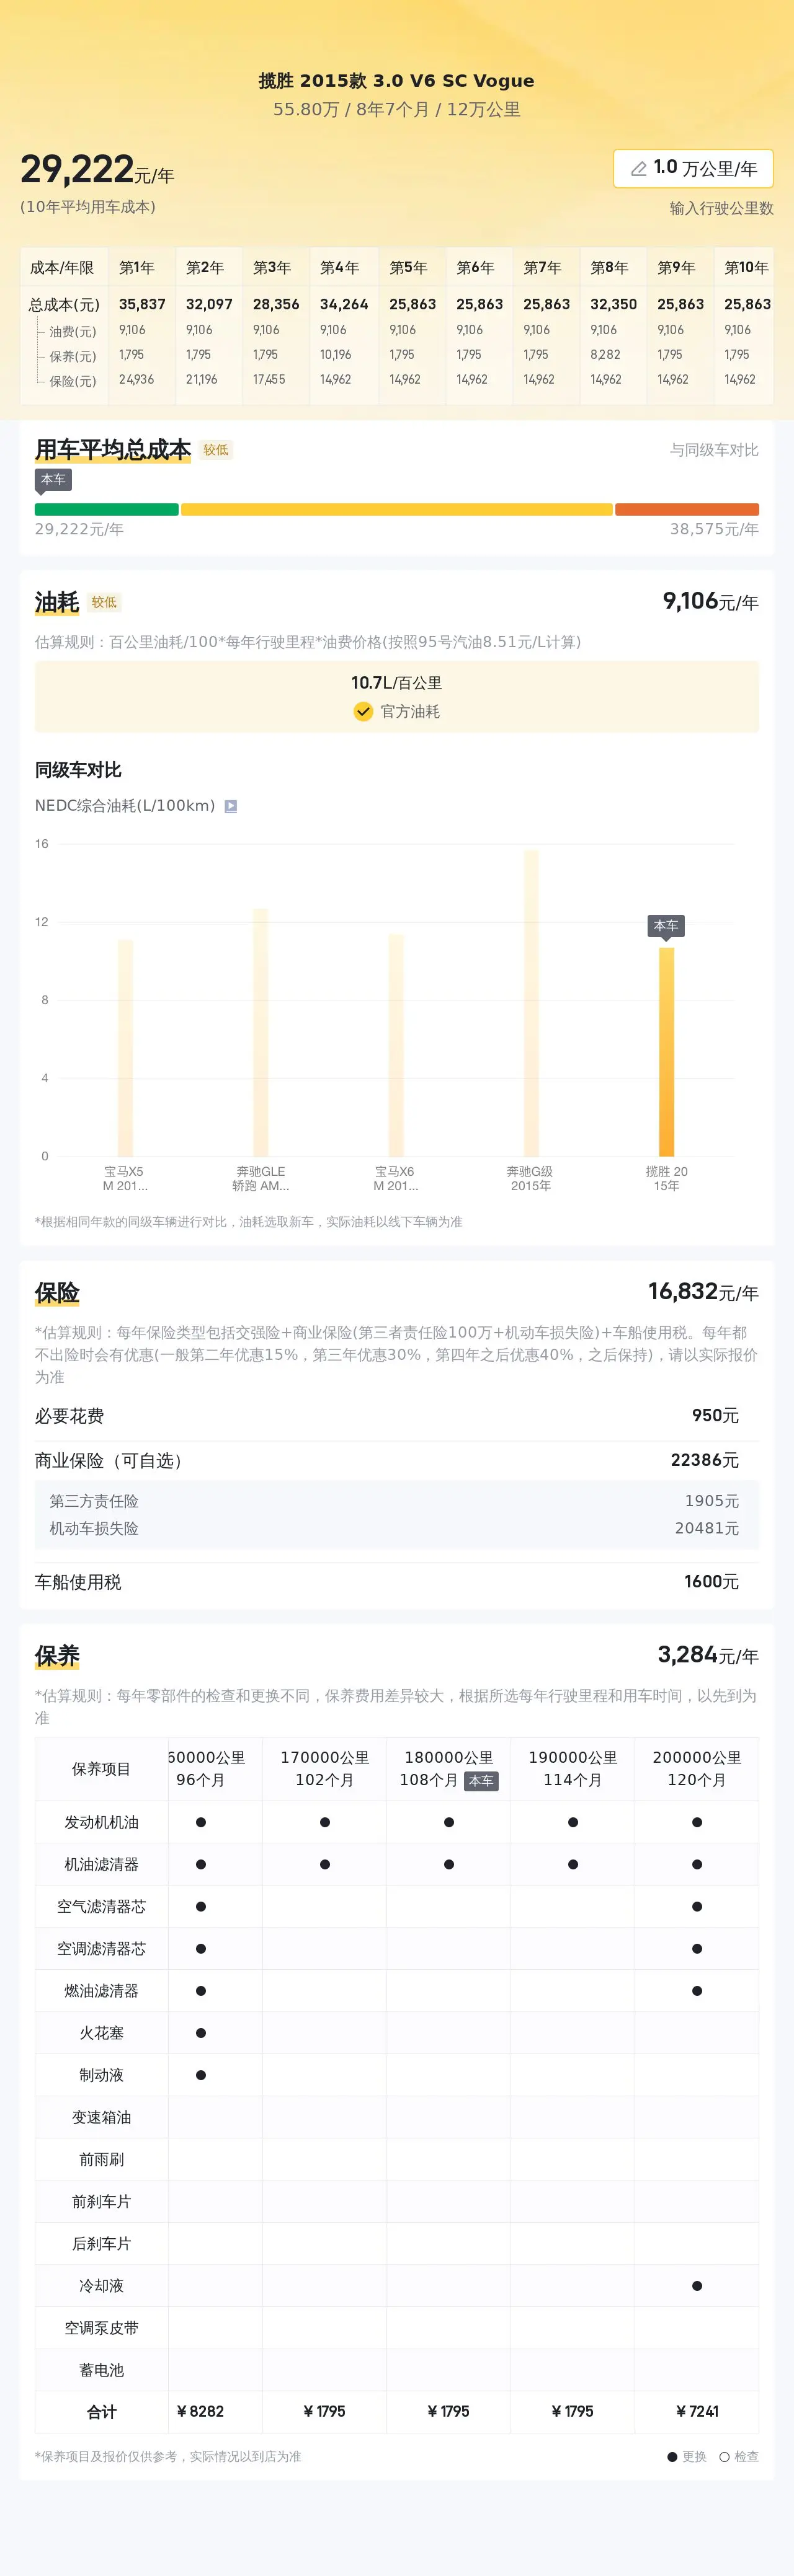Toggle the yellow check mark beside 官方油耗
The height and width of the screenshot is (2576, 794).
[364, 712]
